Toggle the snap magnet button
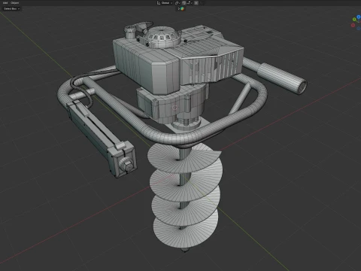Screen dimensions: 361x271 pos(184,3)
